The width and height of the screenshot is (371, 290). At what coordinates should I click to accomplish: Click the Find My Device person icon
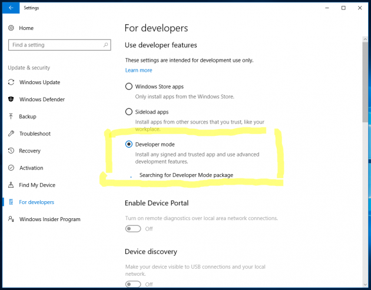[11, 185]
